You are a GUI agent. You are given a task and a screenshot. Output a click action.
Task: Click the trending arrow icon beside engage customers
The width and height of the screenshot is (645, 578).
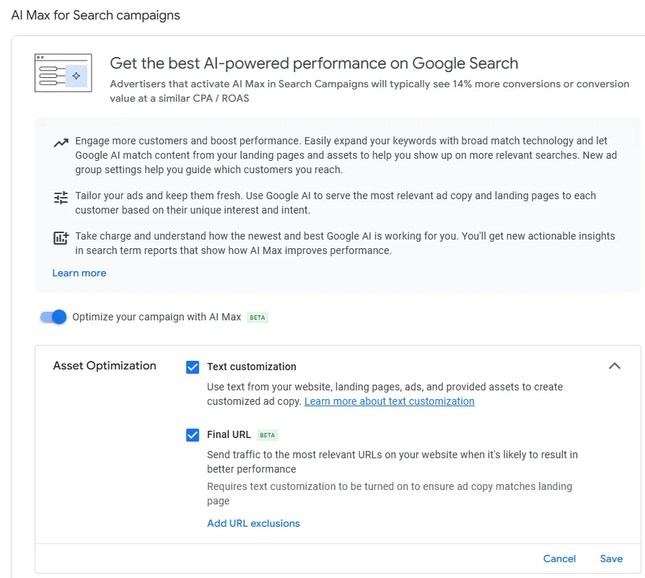pyautogui.click(x=61, y=141)
